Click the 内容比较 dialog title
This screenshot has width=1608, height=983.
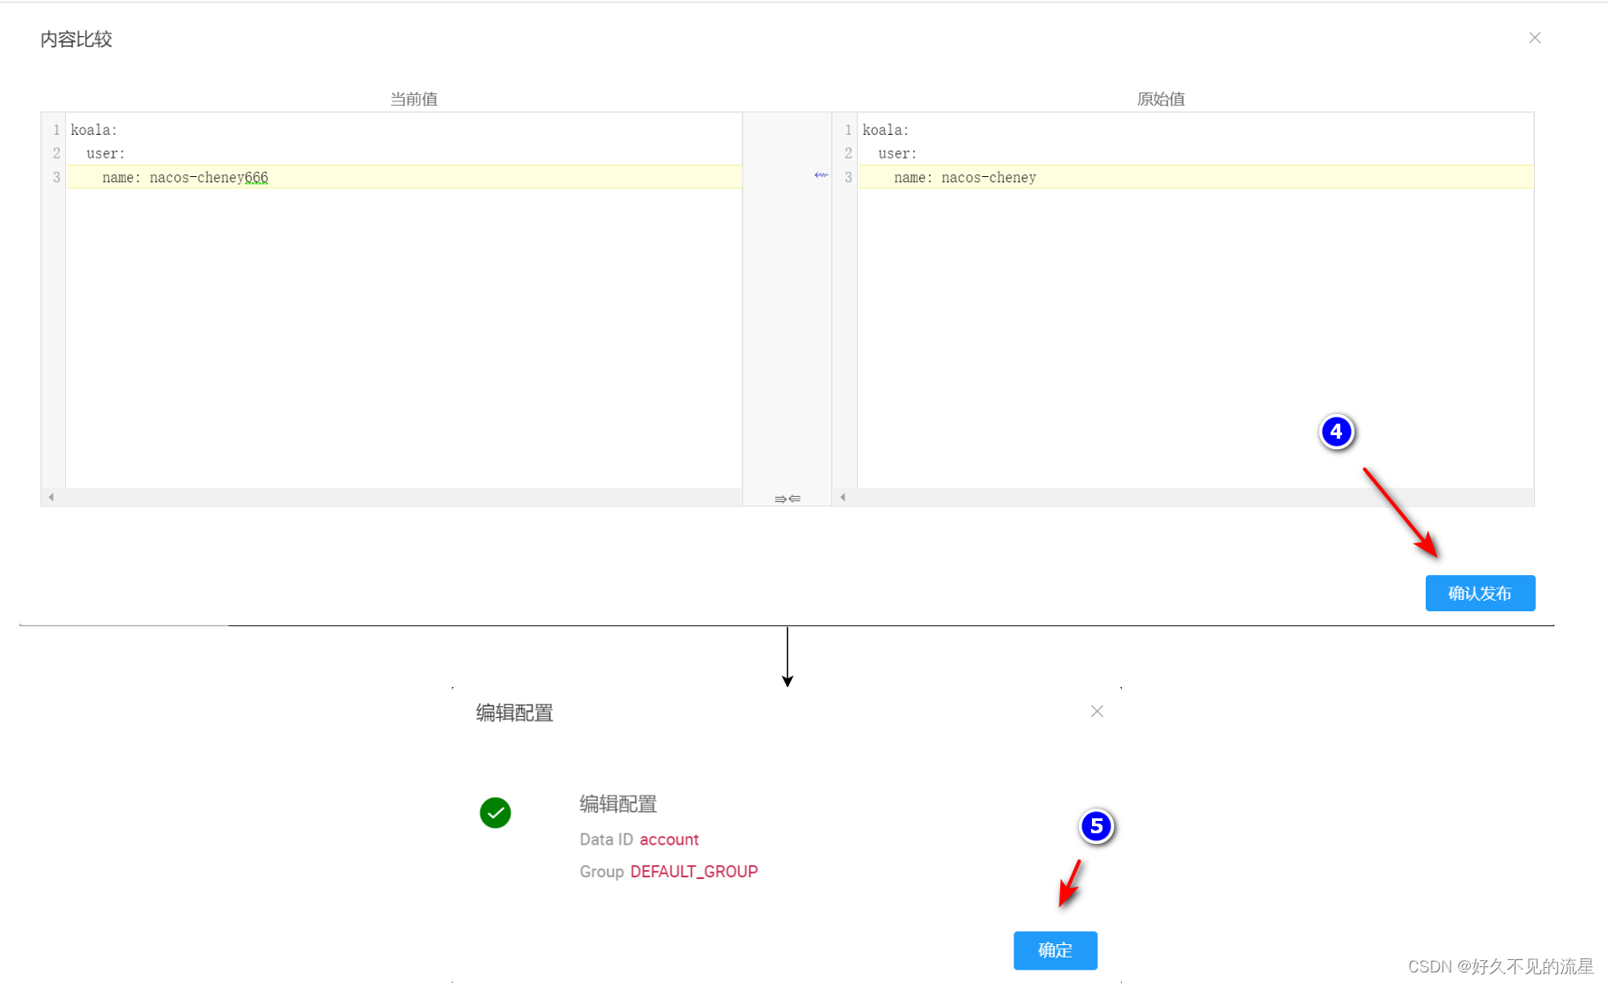77,39
